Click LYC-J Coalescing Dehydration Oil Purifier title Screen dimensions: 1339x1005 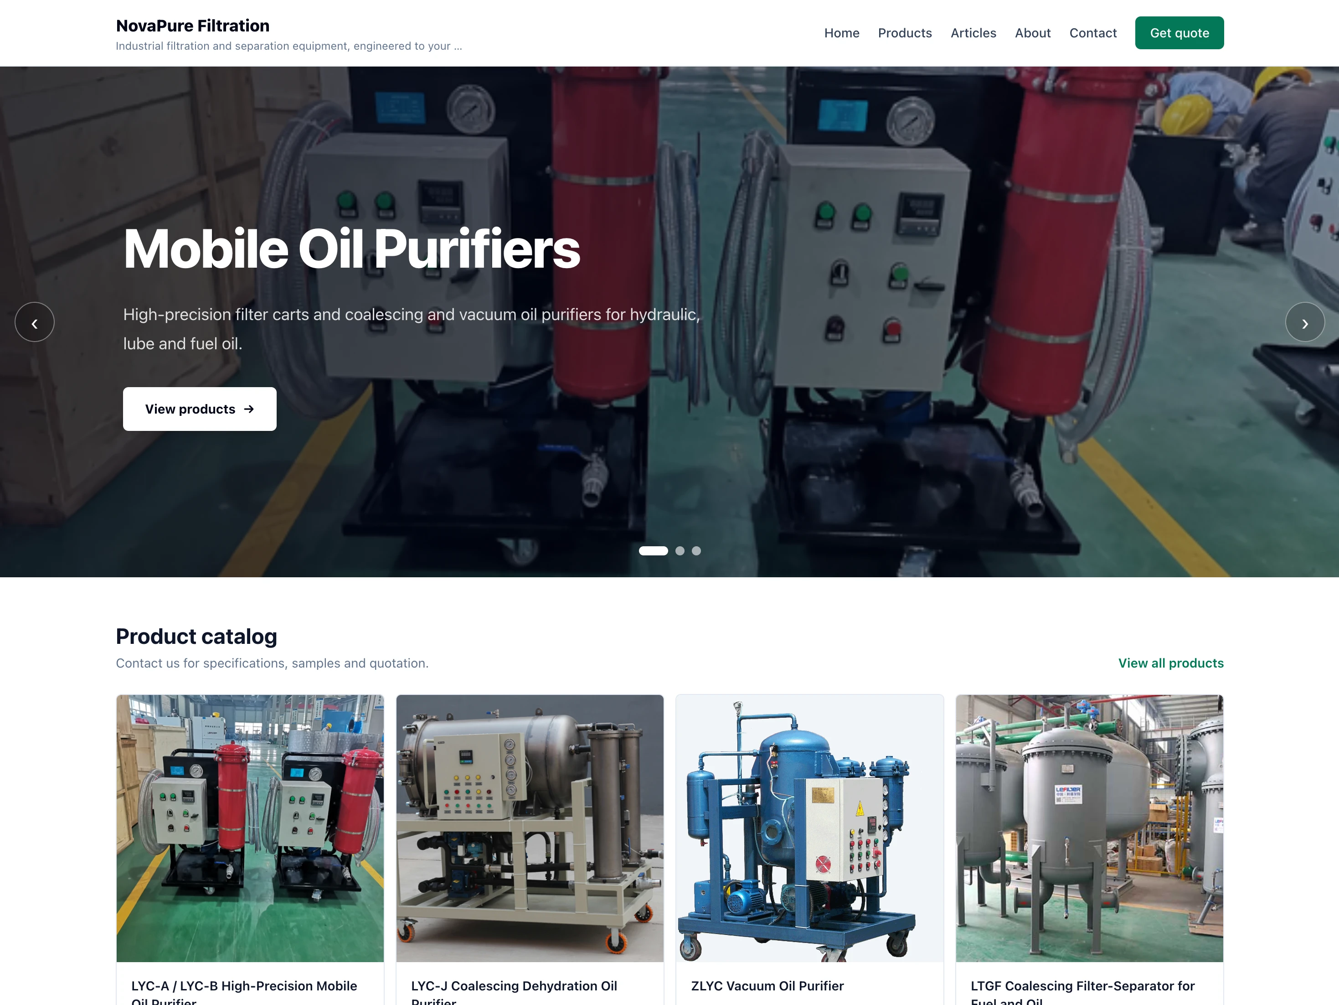[x=514, y=992]
